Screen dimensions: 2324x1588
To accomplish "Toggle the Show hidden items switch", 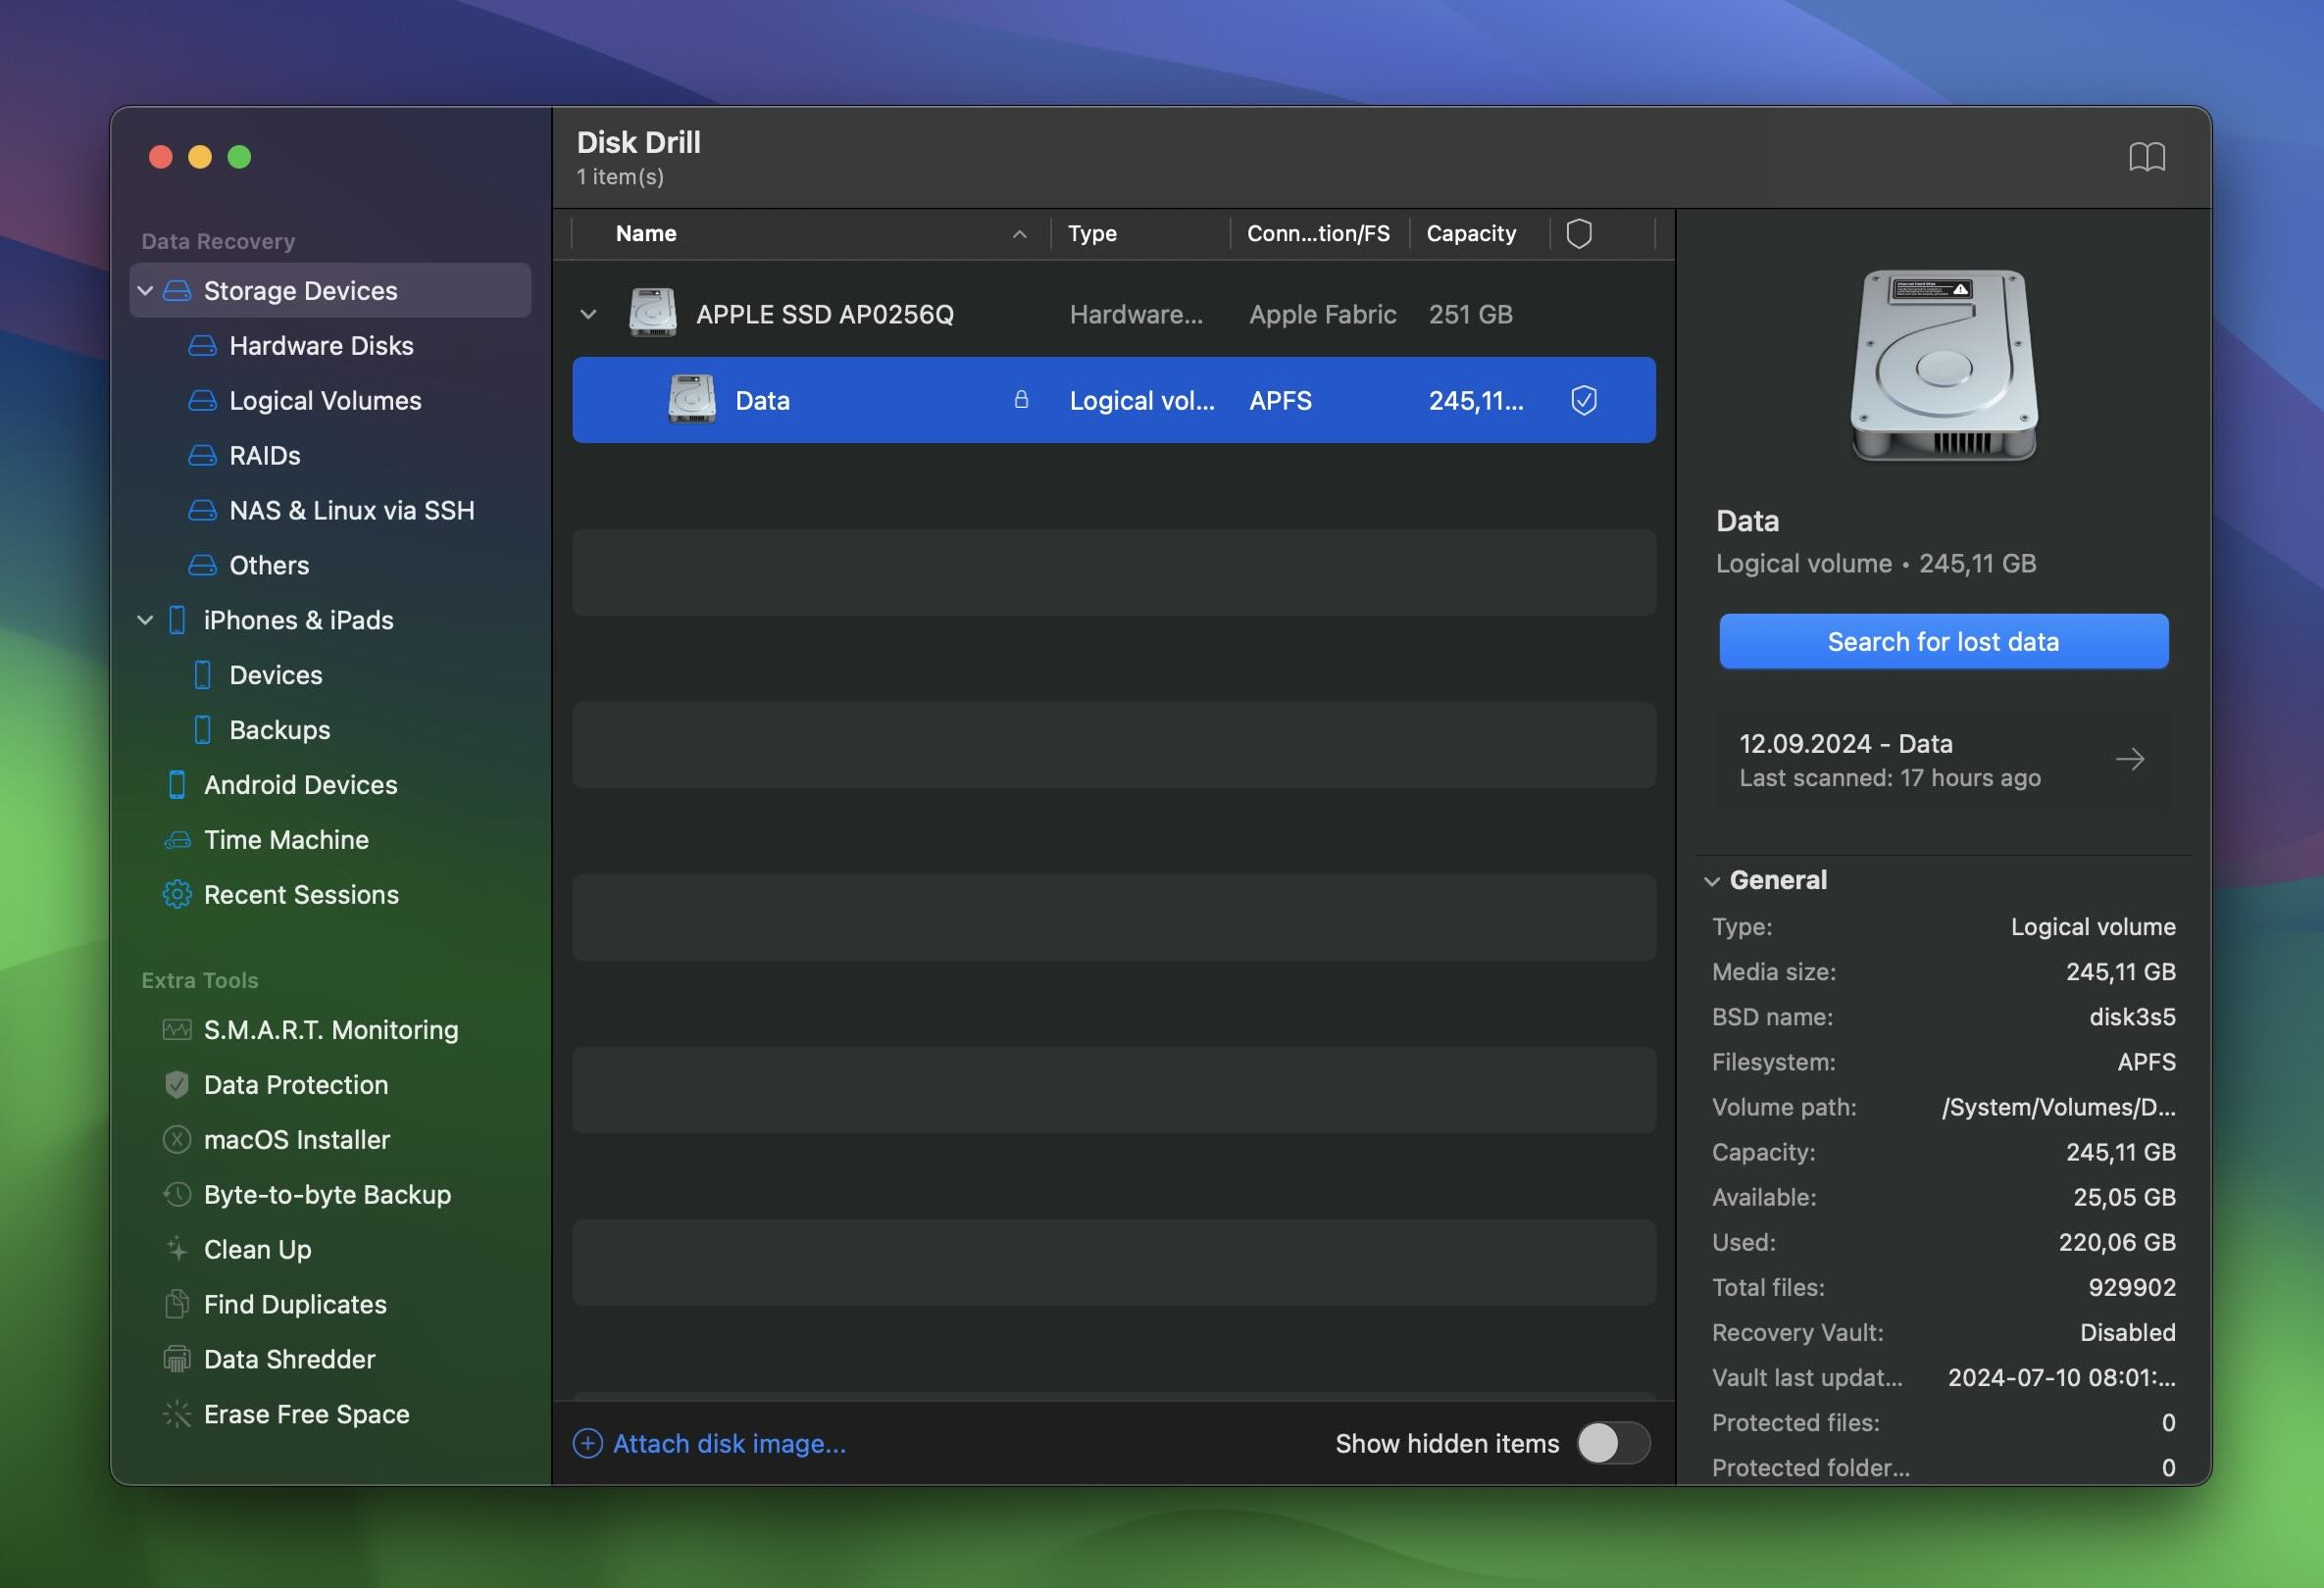I will click(x=1613, y=1443).
